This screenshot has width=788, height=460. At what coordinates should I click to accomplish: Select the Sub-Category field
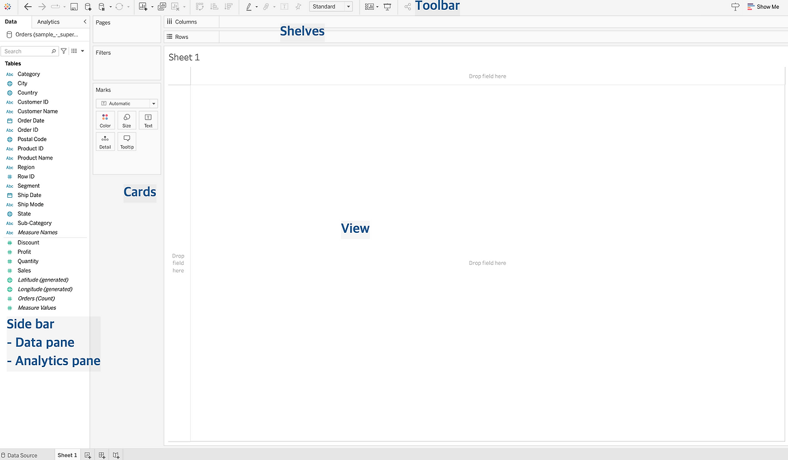[34, 223]
